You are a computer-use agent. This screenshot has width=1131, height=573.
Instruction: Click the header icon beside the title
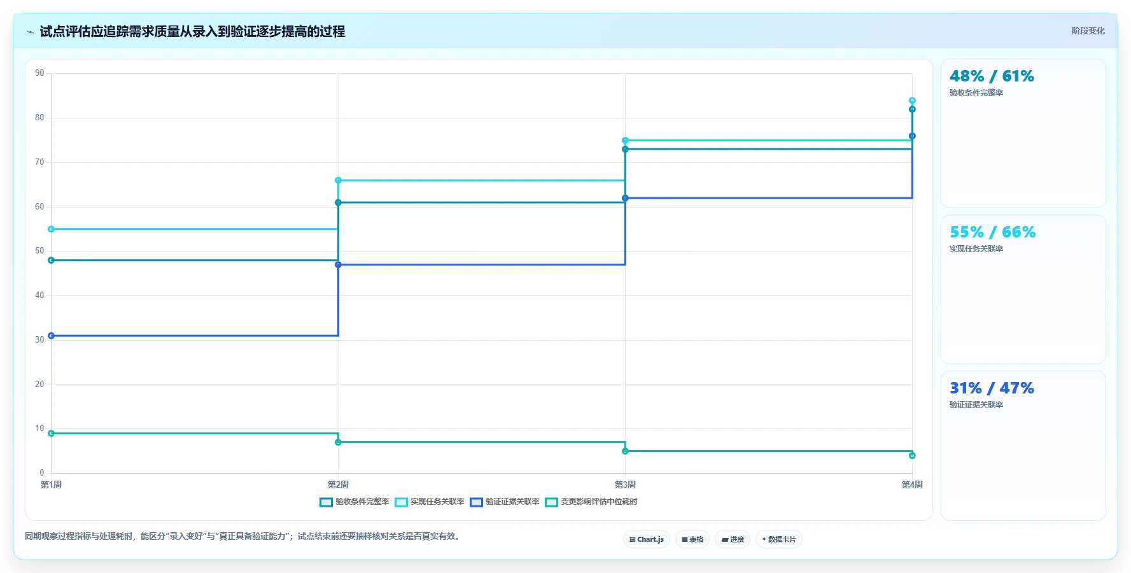click(x=30, y=32)
